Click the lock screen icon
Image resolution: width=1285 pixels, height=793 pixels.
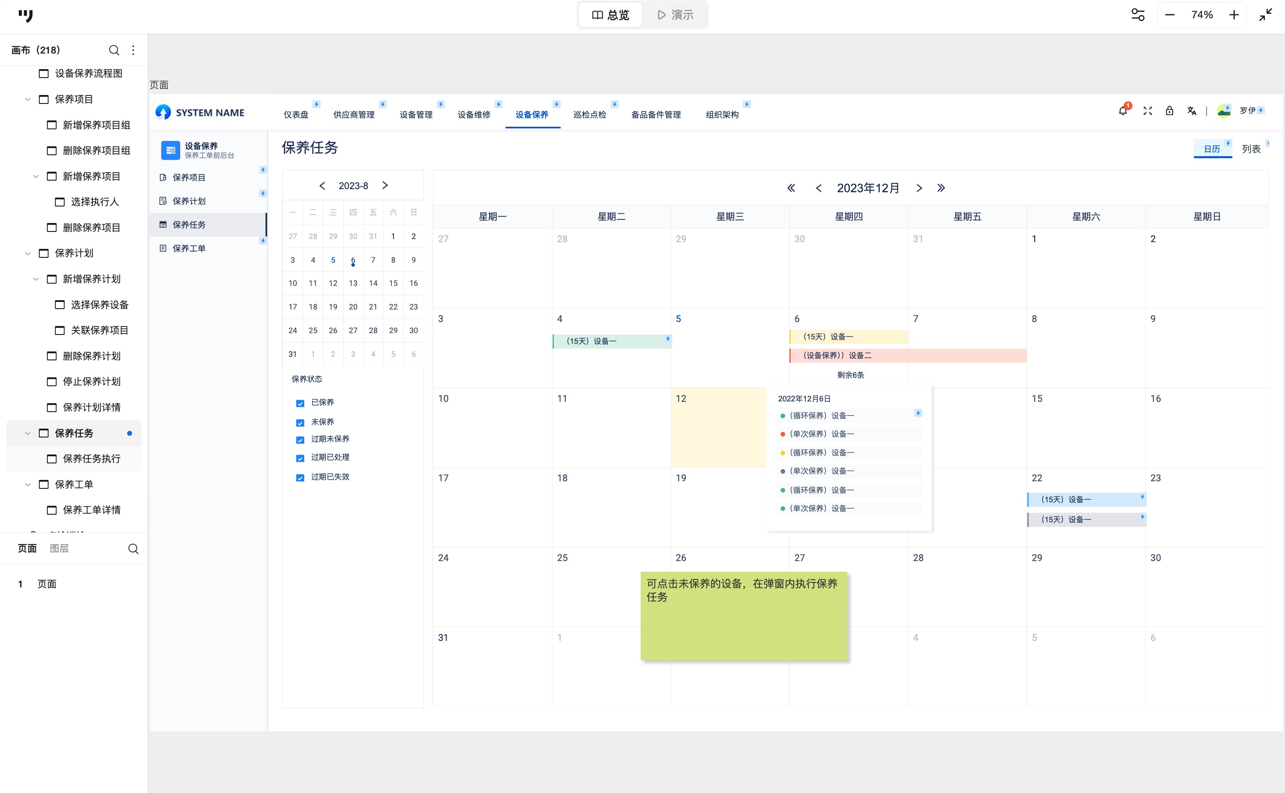[x=1169, y=111]
